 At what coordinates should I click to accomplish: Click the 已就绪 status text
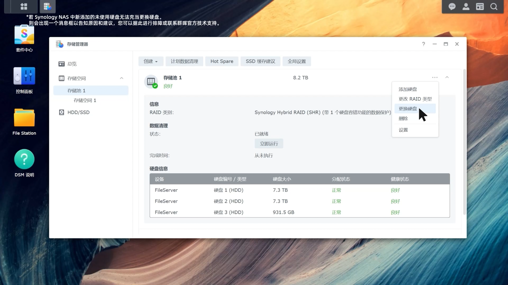pos(261,134)
